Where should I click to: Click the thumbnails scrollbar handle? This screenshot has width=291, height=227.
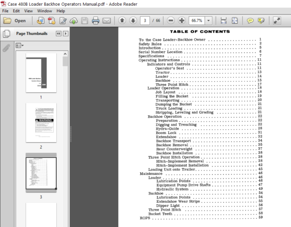pos(65,61)
